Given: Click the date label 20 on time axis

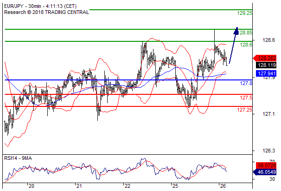Looking at the screenshot, I should pyautogui.click(x=31, y=186).
